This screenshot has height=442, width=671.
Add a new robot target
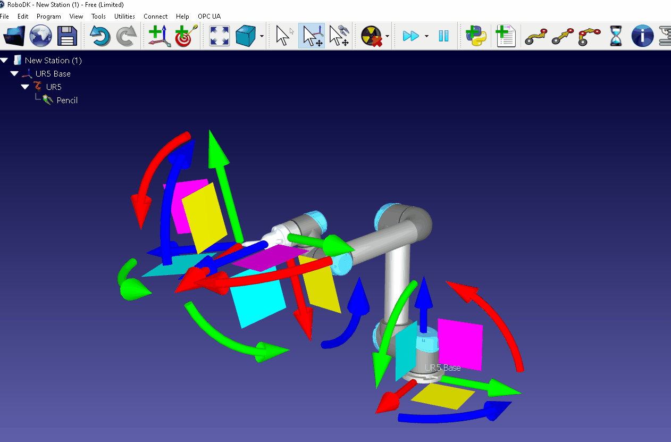[186, 36]
